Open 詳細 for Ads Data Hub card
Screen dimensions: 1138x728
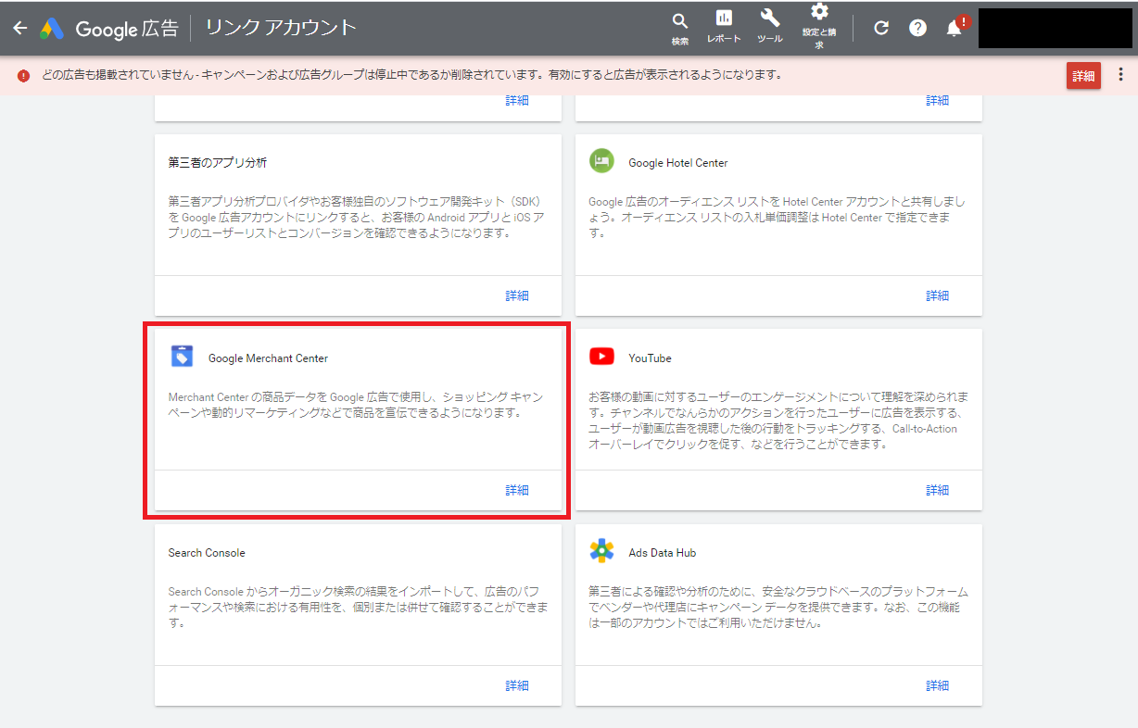coord(938,685)
